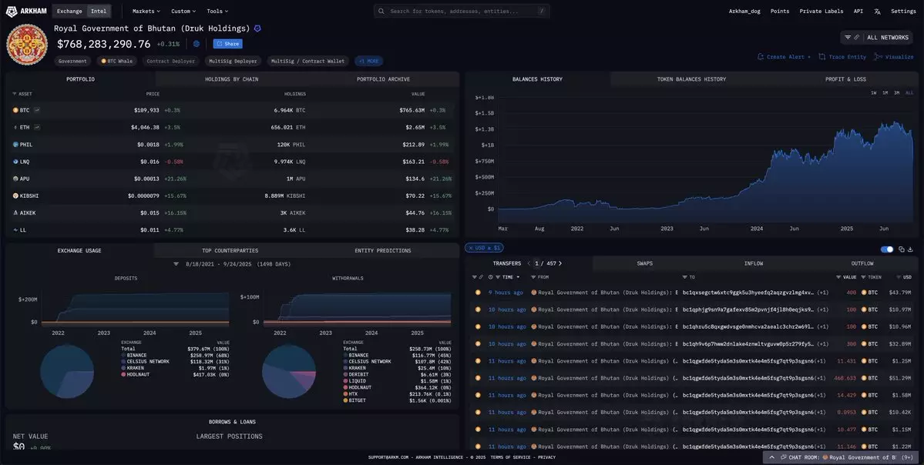Click the download icon above the transfers table
This screenshot has width=924, height=465.
coord(910,249)
